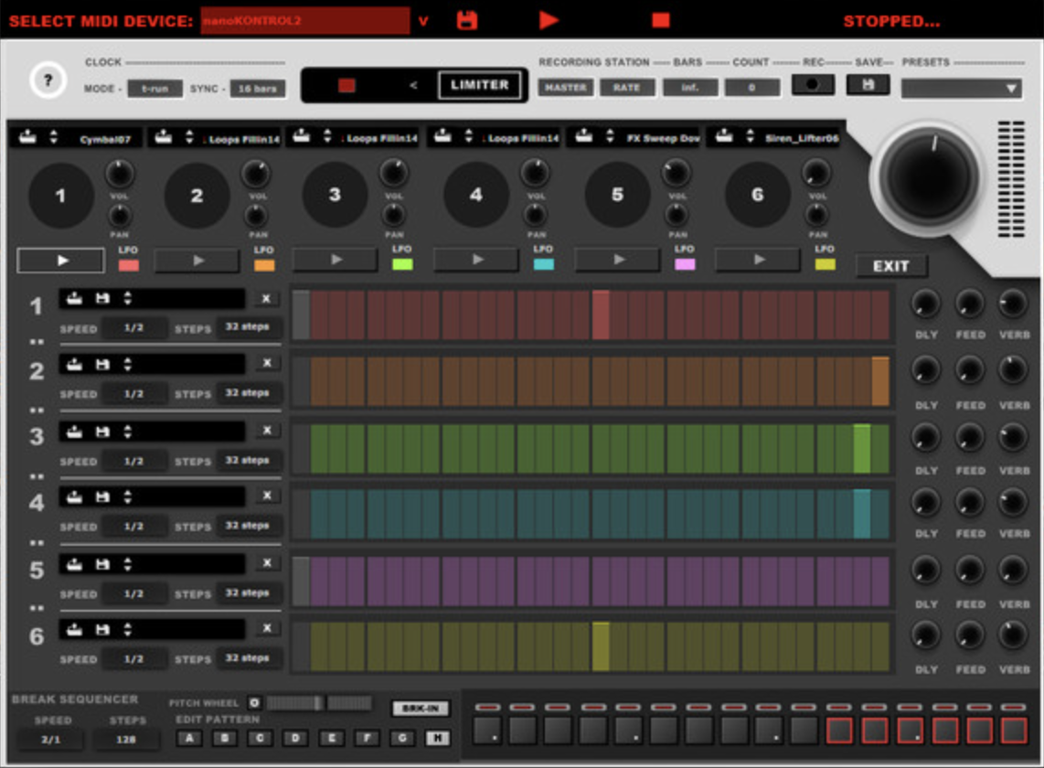Save pattern icon in sequencer row 2
This screenshot has height=768, width=1044.
101,365
